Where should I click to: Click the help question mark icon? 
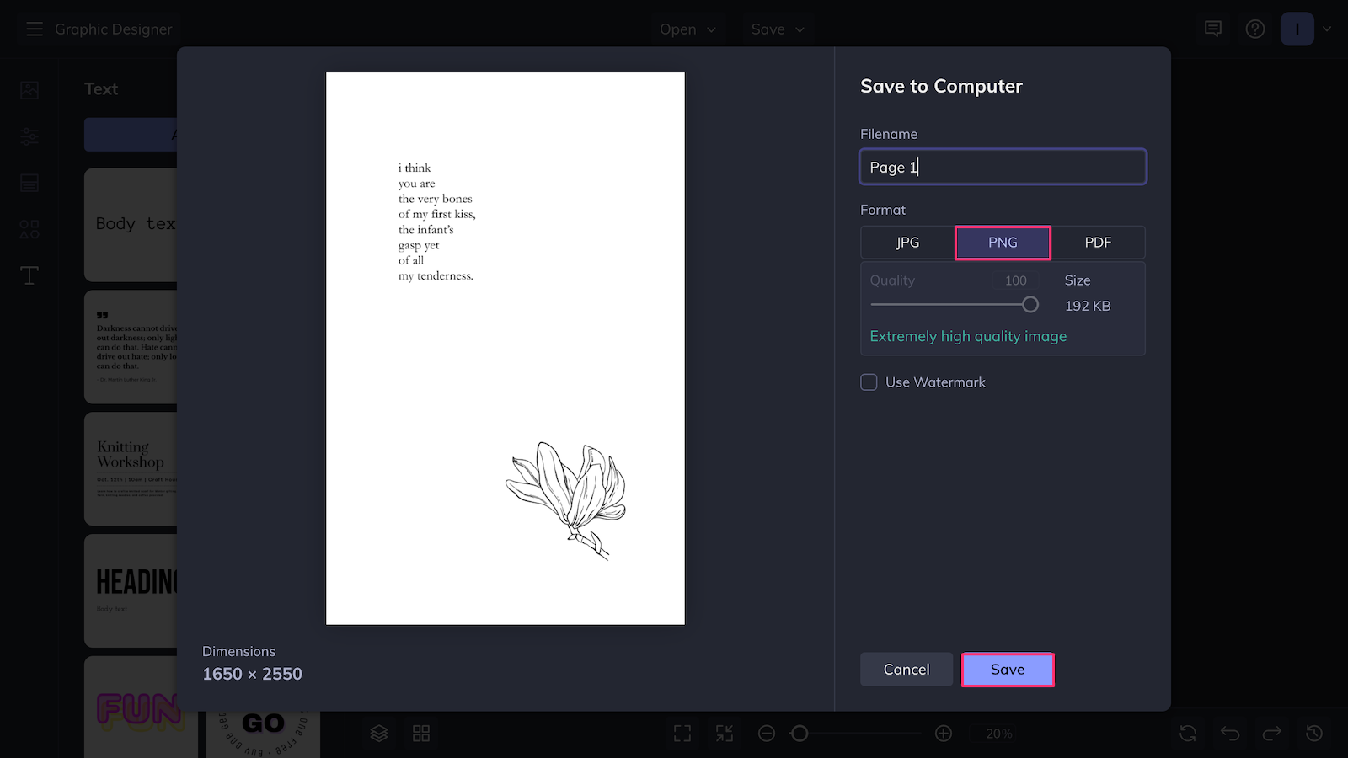pos(1254,28)
